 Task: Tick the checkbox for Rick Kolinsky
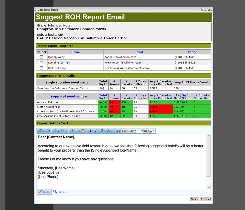(x=41, y=68)
